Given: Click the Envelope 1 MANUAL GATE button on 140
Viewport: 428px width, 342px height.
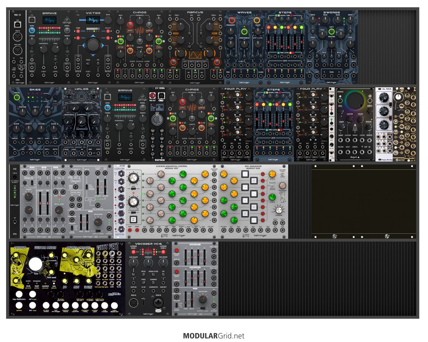Looking at the screenshot, I should tap(176, 251).
